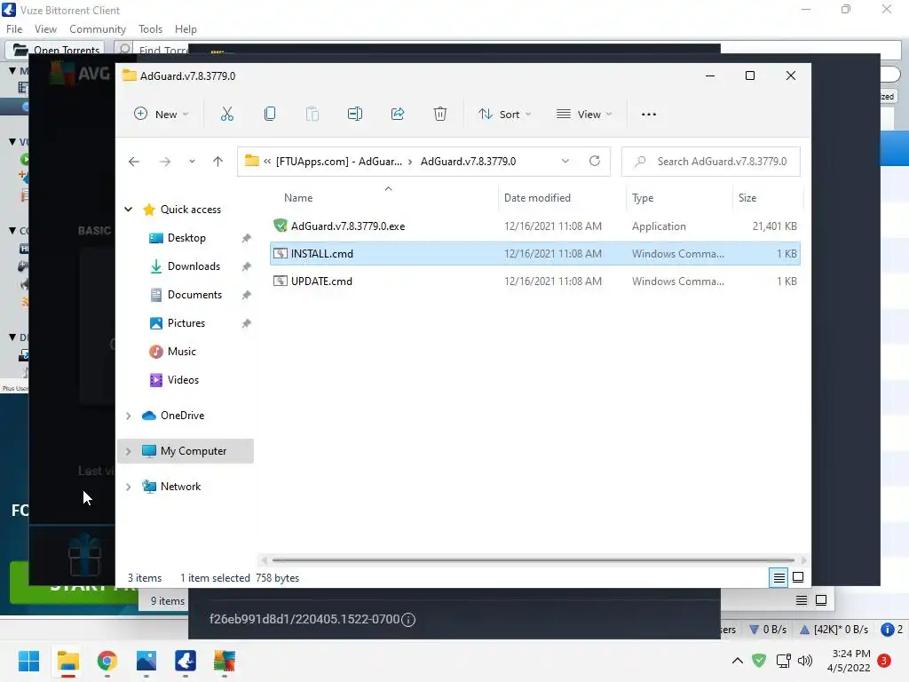Image resolution: width=909 pixels, height=682 pixels.
Task: Open the Vuze File menu
Action: click(x=14, y=29)
